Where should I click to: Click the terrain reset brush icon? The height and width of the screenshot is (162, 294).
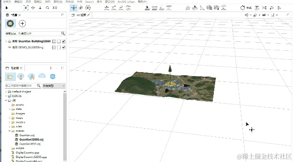pos(128,8)
